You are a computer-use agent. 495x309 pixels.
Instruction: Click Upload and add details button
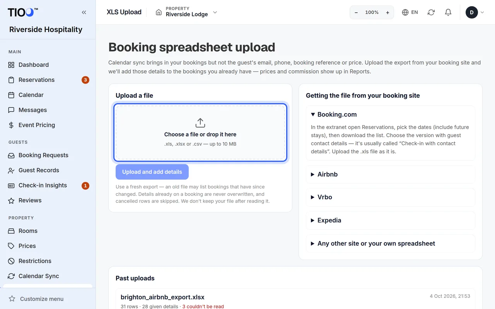click(x=152, y=172)
